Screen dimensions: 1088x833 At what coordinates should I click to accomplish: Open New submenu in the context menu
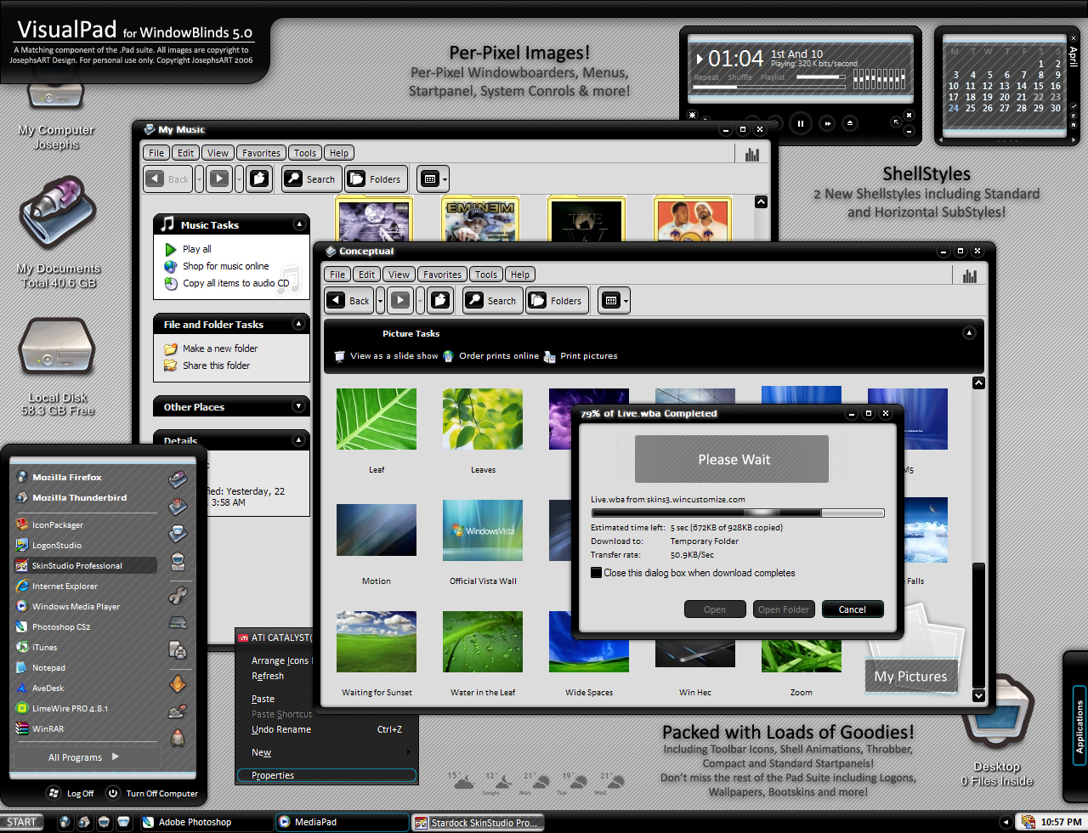327,752
